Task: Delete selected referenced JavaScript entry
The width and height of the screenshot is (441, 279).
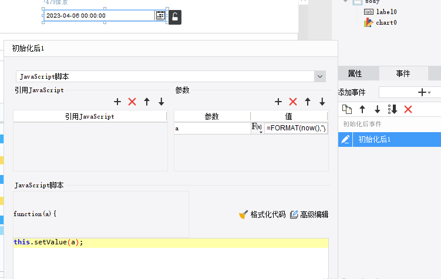Action: tap(132, 102)
